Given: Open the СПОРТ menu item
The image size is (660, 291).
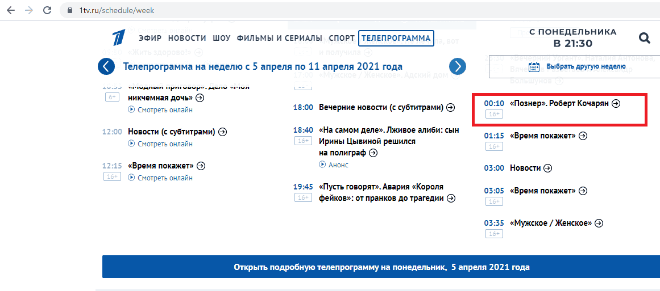Looking at the screenshot, I should point(342,39).
